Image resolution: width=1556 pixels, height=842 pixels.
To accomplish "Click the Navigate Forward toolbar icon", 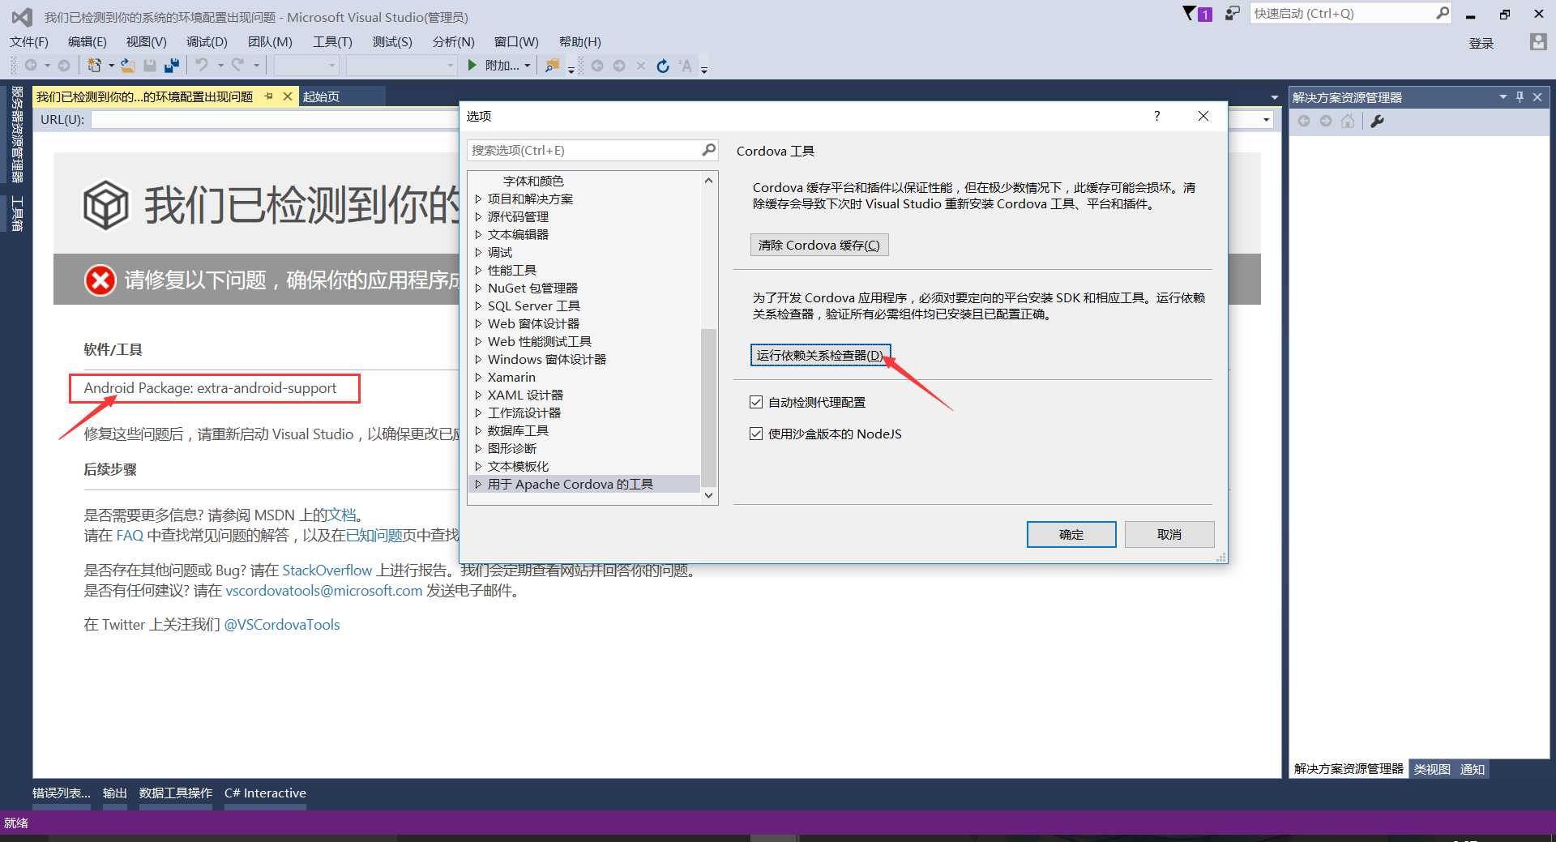I will pos(64,66).
